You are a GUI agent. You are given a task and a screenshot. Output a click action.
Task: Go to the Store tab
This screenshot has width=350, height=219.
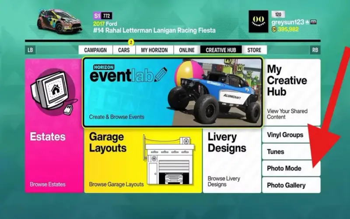(x=254, y=50)
